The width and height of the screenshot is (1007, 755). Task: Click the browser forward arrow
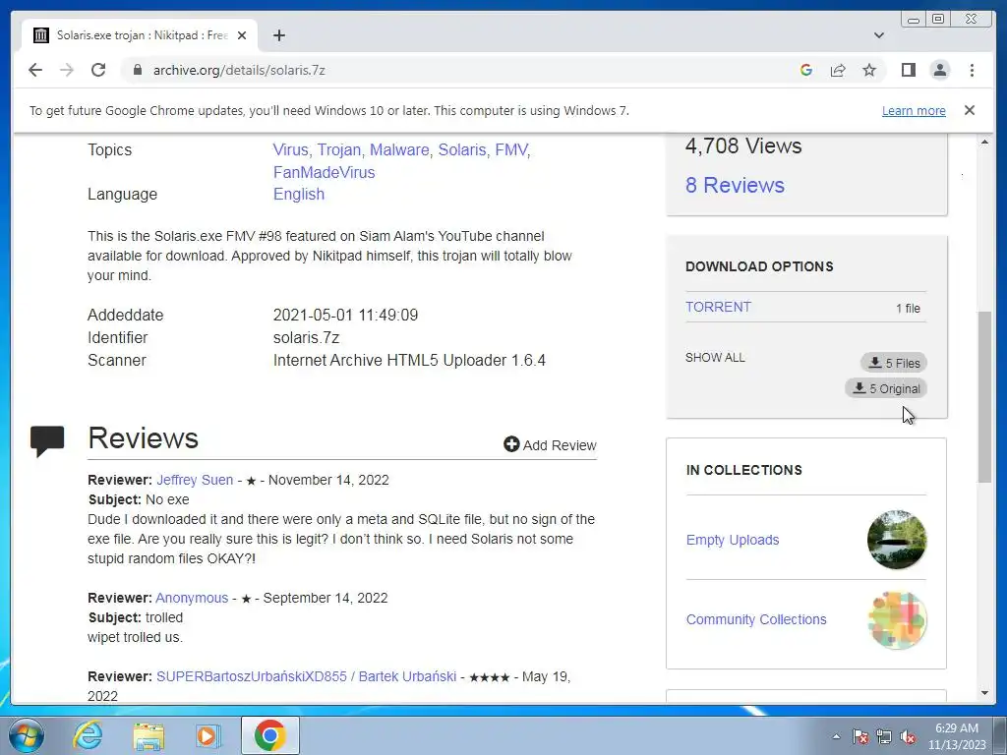click(67, 70)
